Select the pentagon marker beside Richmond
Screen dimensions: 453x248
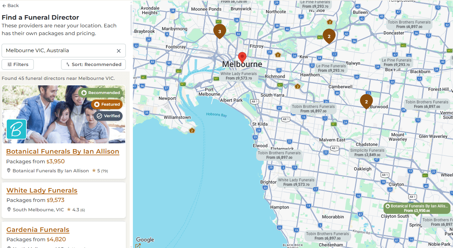[298, 86]
